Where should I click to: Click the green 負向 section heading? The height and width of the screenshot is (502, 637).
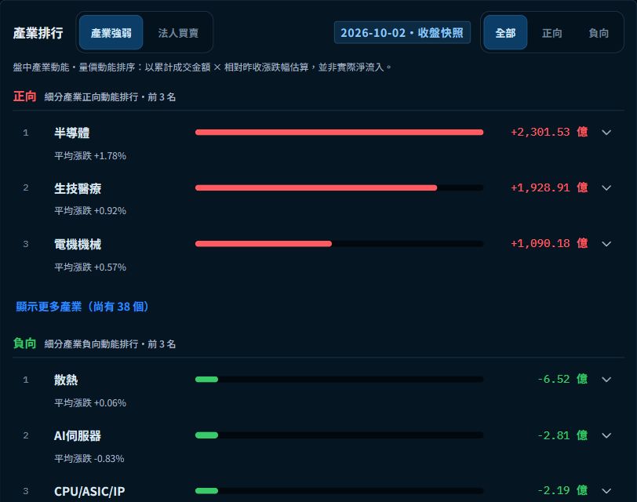(25, 344)
